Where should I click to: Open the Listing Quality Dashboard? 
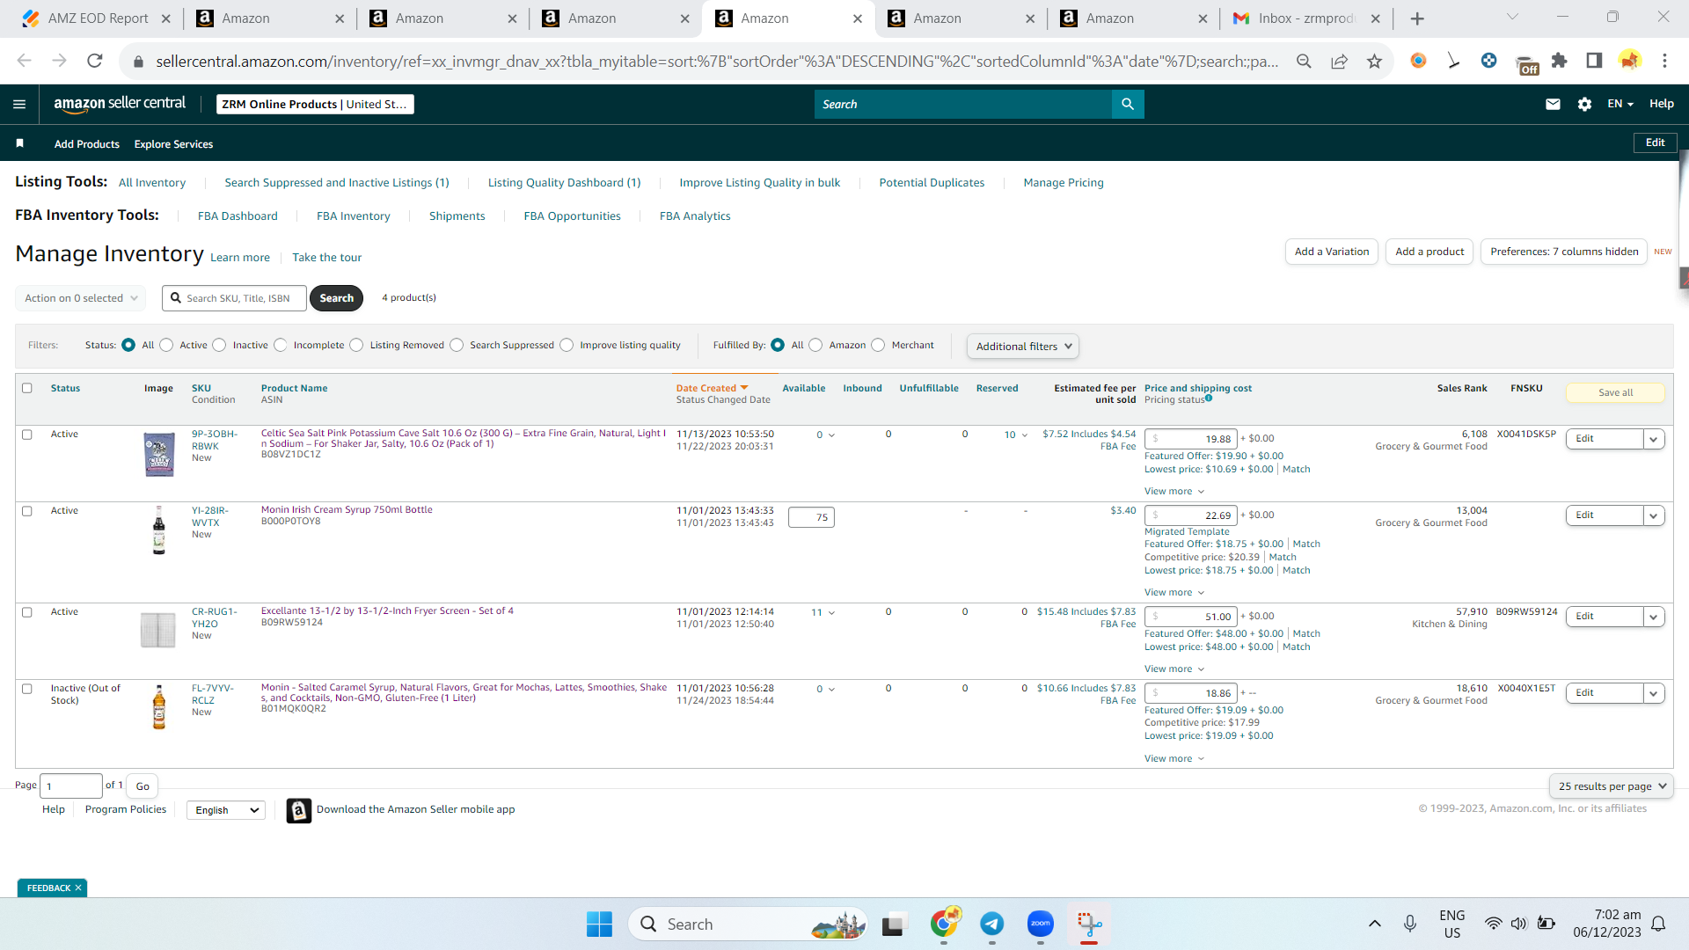tap(565, 183)
